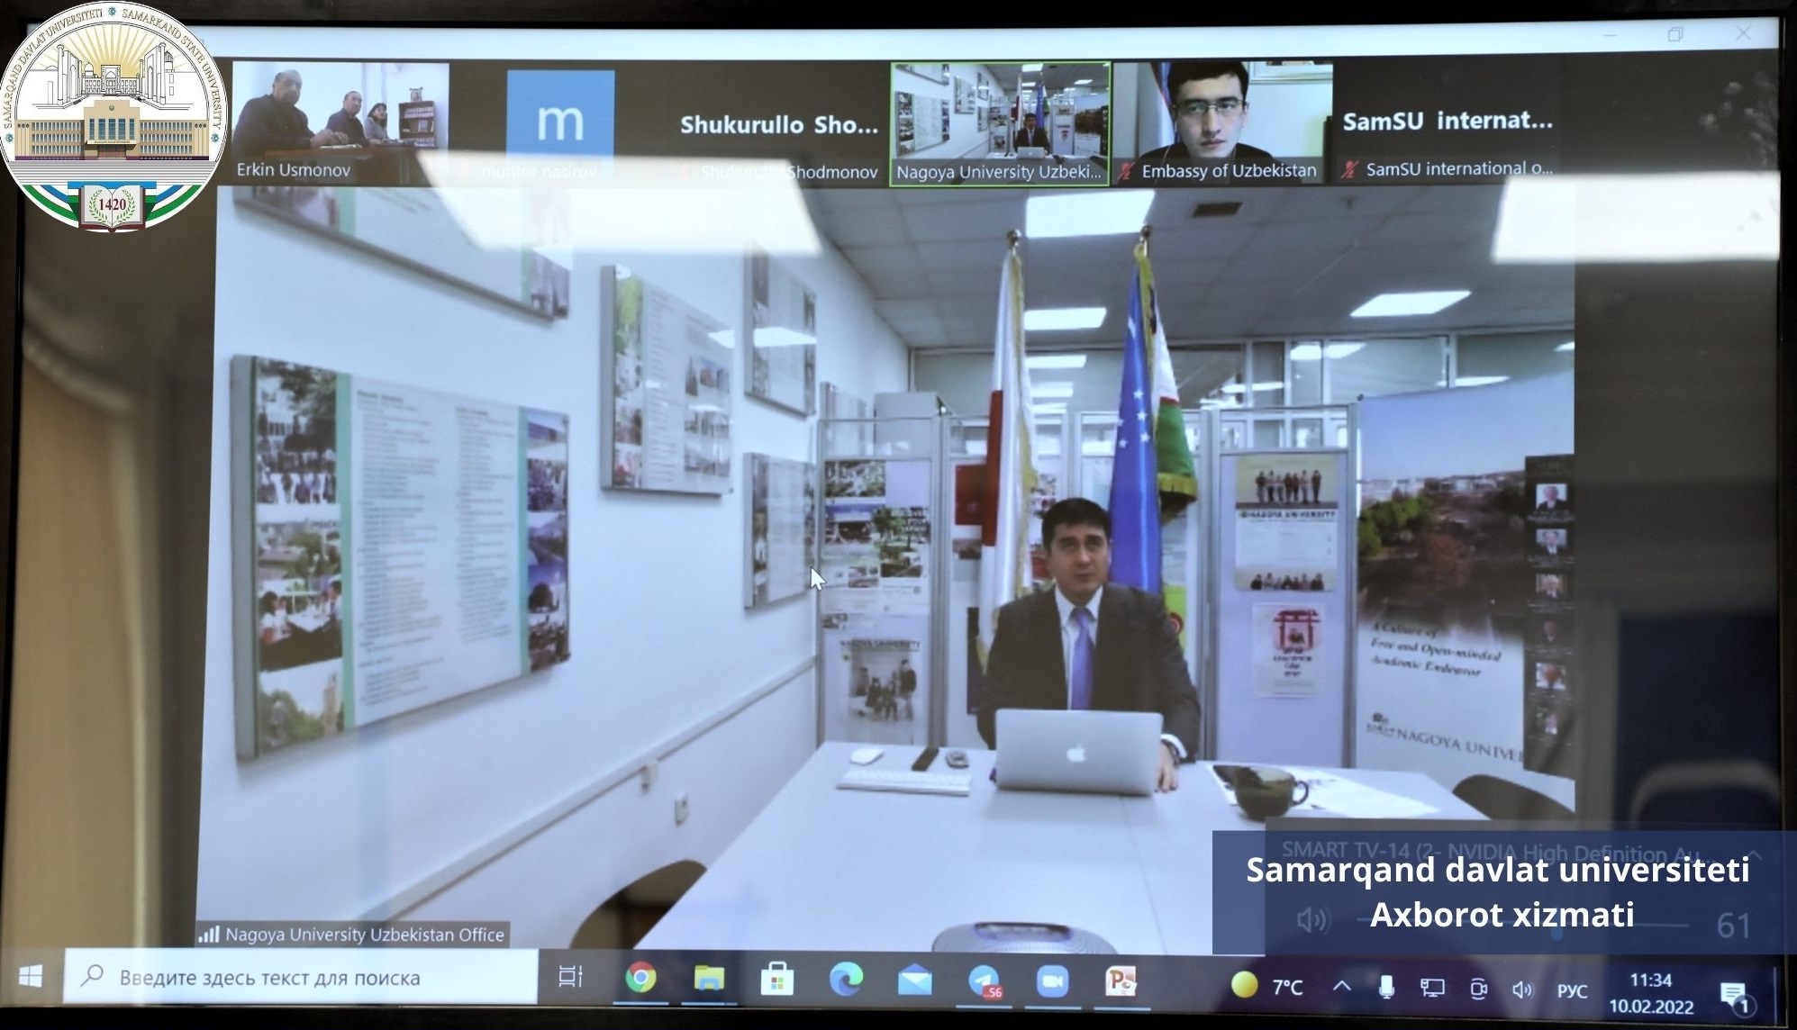Open Task View from the taskbar
Viewport: 1797px width, 1030px height.
570,977
